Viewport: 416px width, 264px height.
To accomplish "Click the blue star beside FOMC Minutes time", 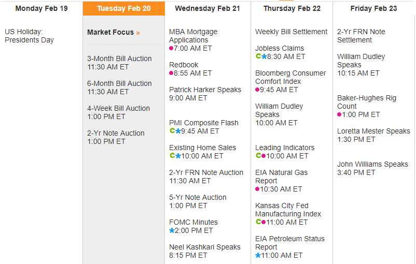I will 172,231.
